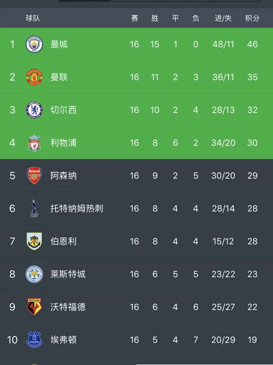This screenshot has width=273, height=365.
Task: Tap the Manchester City club crest
Action: point(34,44)
